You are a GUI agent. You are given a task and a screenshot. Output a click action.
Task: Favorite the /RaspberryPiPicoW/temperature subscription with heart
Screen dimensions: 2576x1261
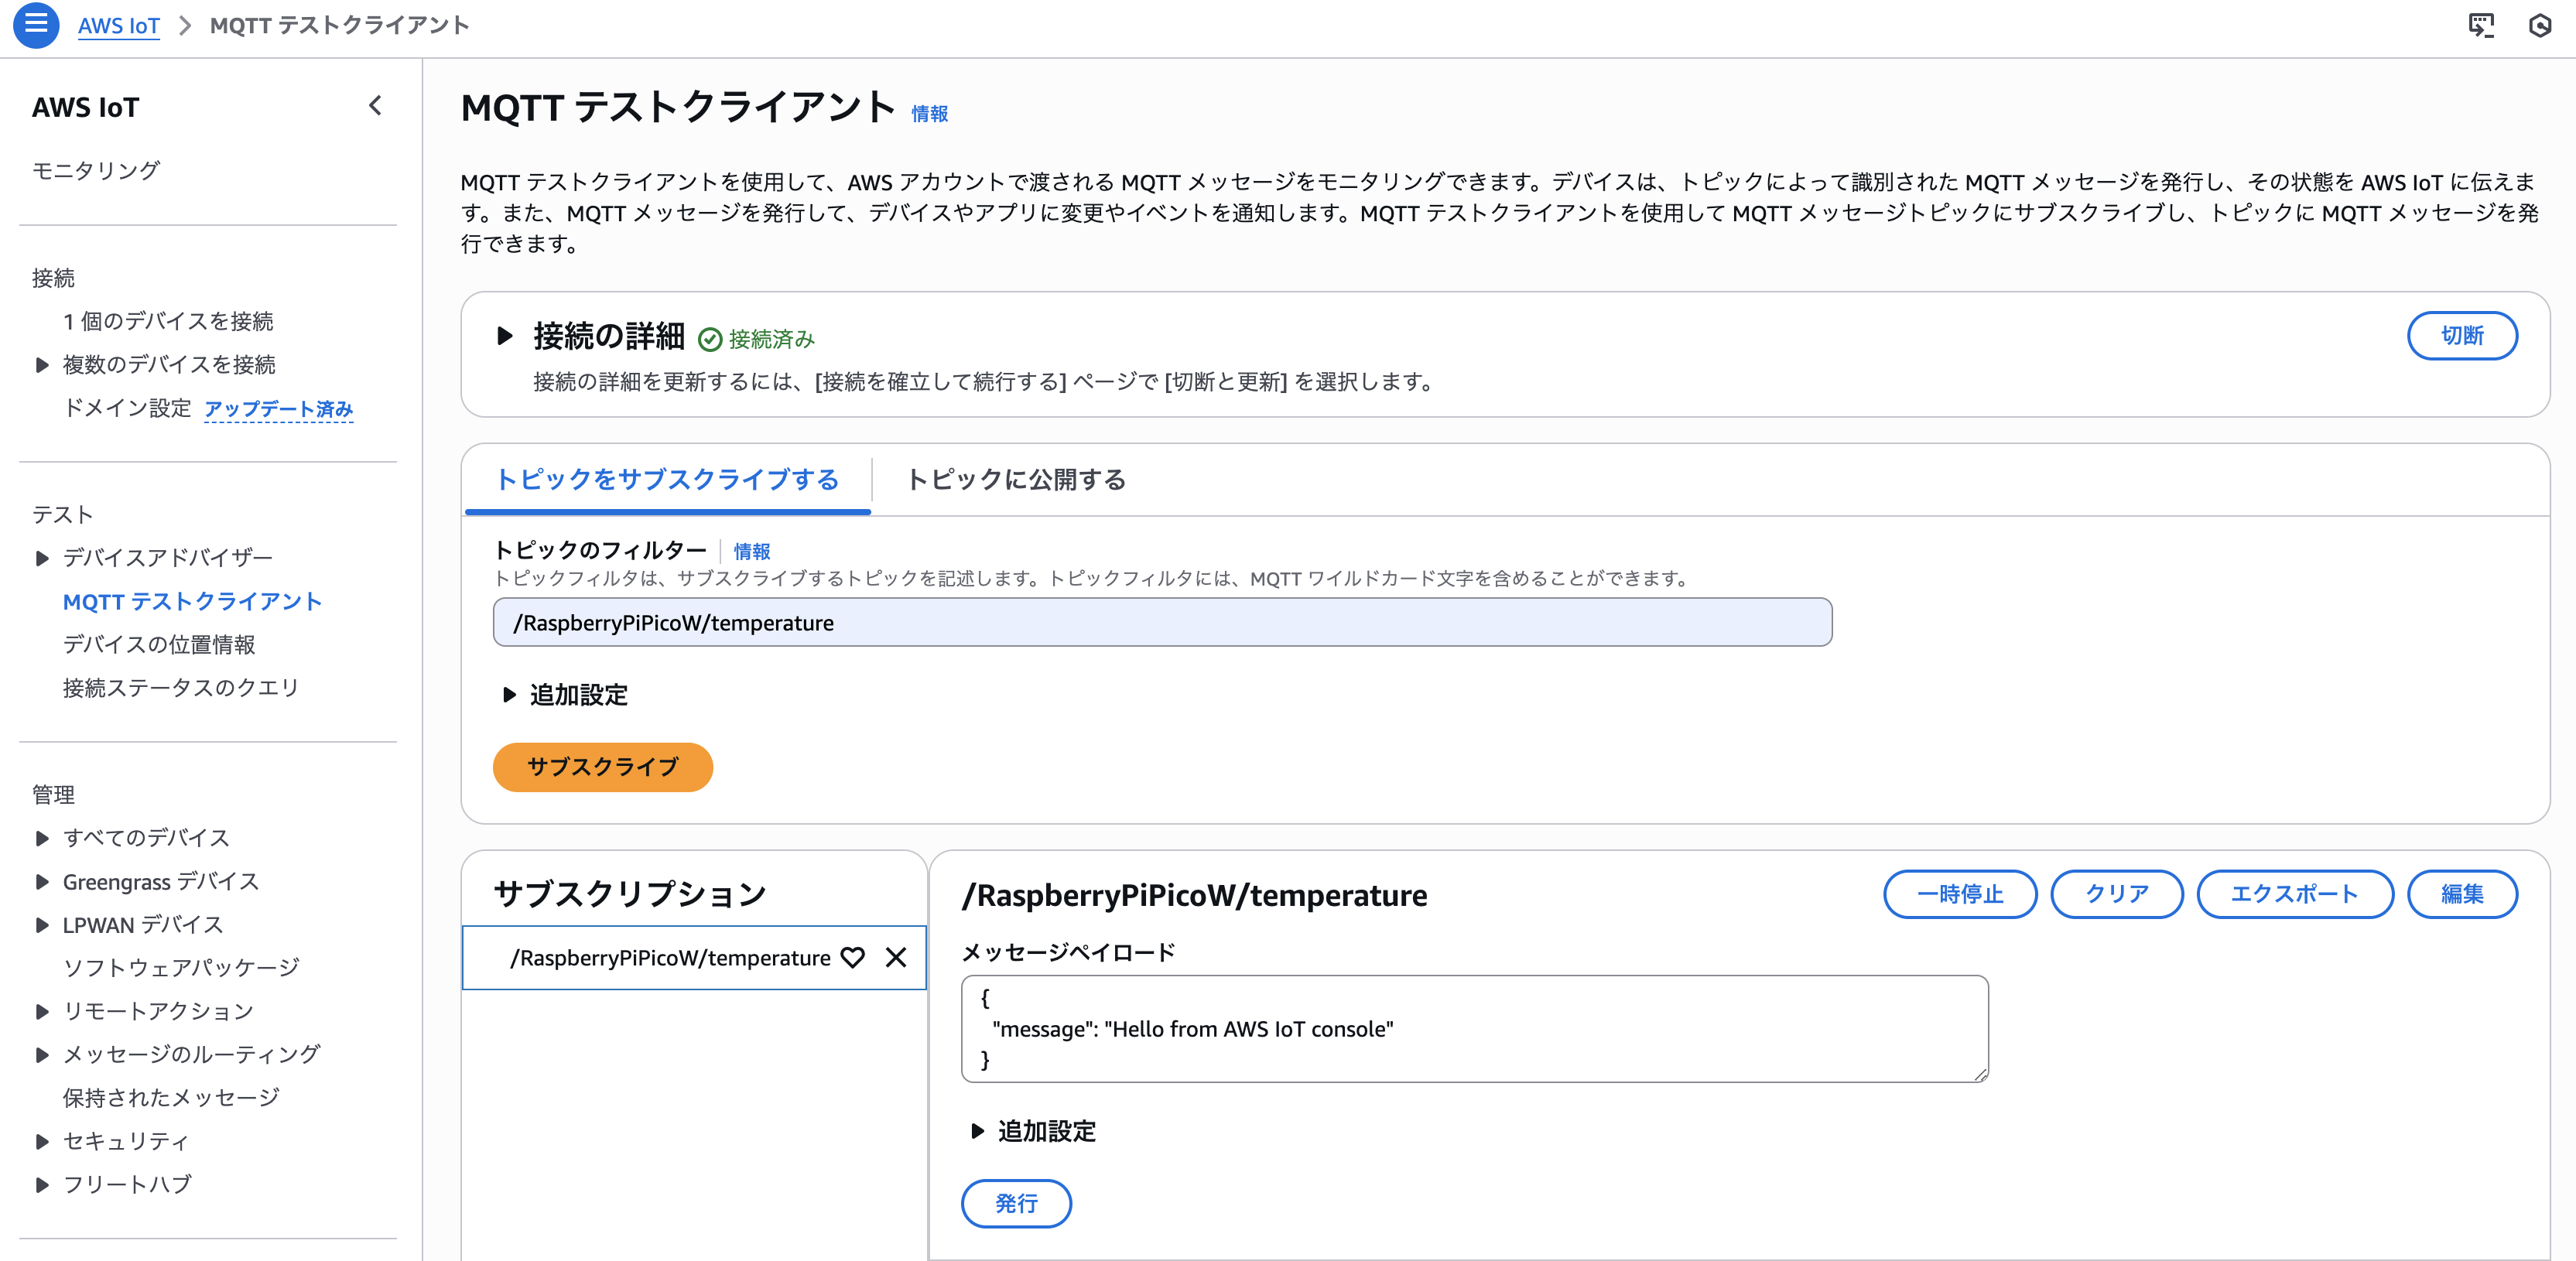pos(852,958)
